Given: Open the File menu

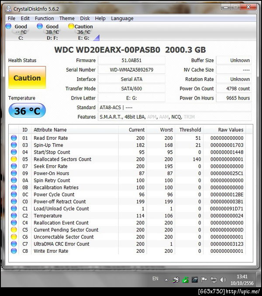Looking at the screenshot, I should tap(11, 18).
